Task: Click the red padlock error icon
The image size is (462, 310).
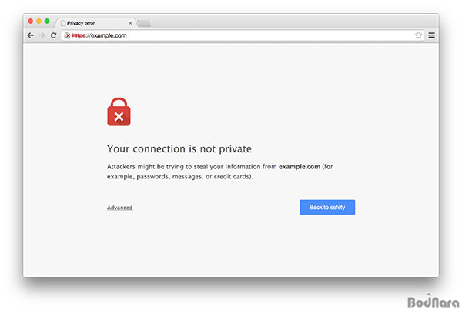Action: (119, 112)
